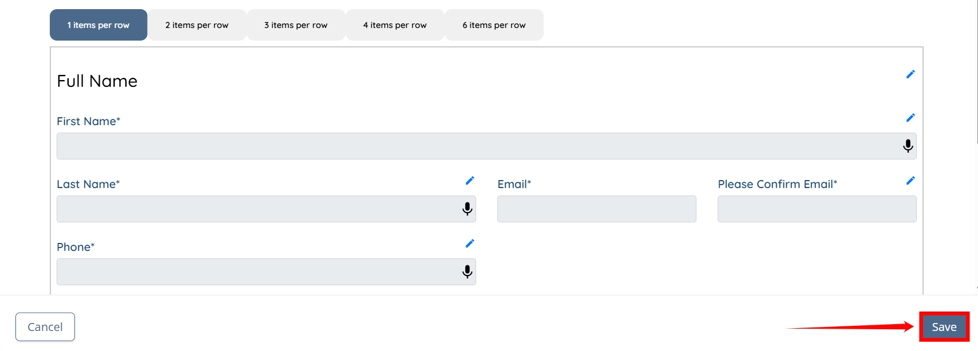Click the microphone in First Name field
This screenshot has height=351, width=978.
point(908,146)
